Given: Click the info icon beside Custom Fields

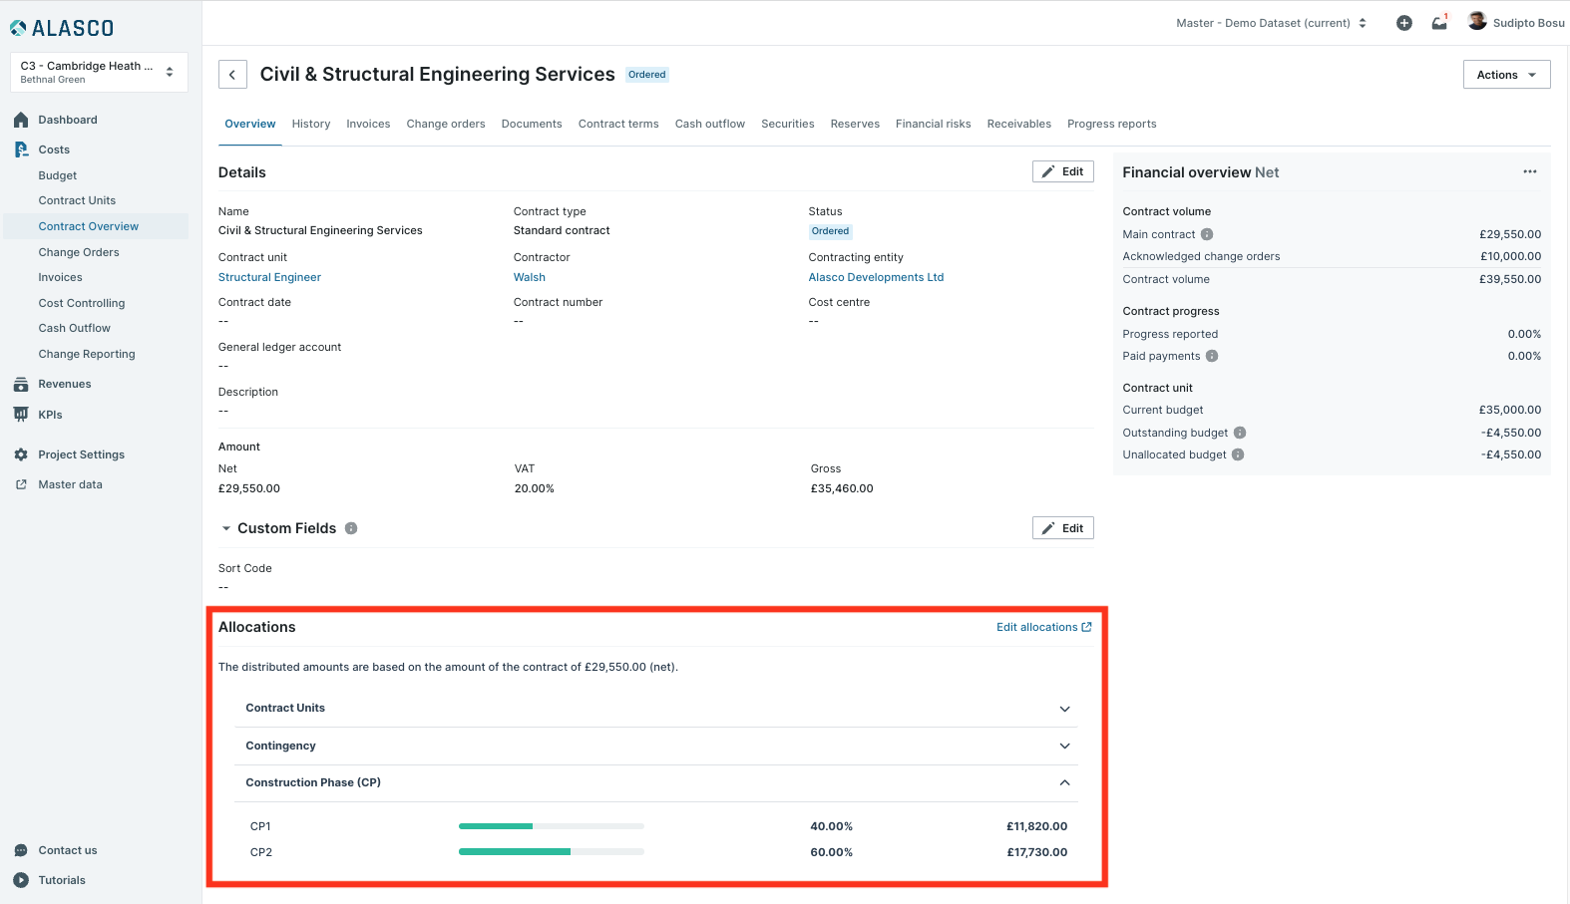Looking at the screenshot, I should point(351,528).
